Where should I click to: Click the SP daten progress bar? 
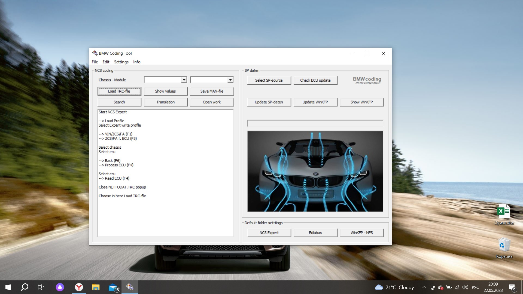pyautogui.click(x=315, y=123)
